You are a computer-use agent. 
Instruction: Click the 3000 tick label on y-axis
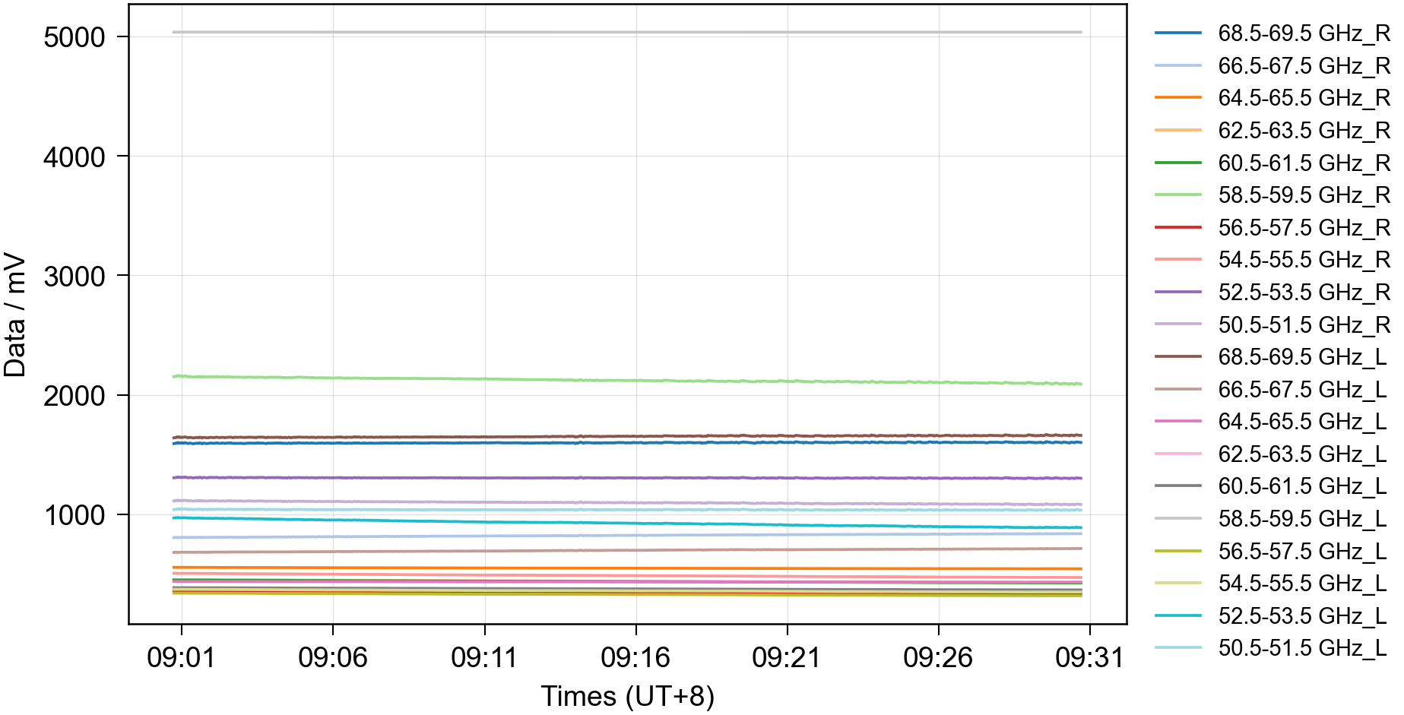point(74,277)
